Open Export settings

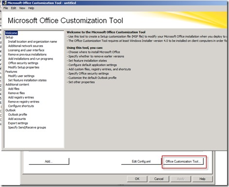click(18, 123)
